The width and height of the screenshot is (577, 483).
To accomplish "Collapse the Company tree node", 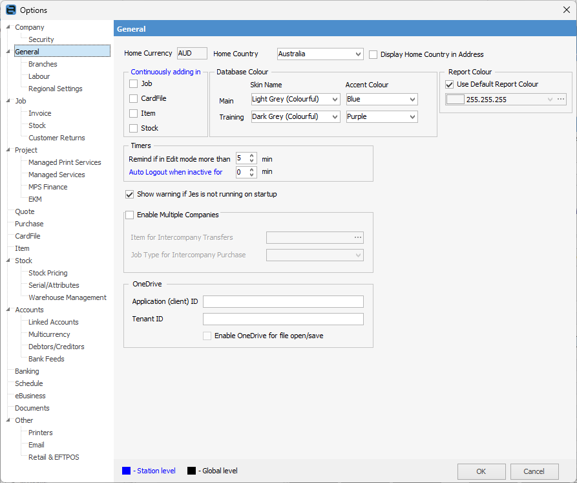I will pos(8,27).
